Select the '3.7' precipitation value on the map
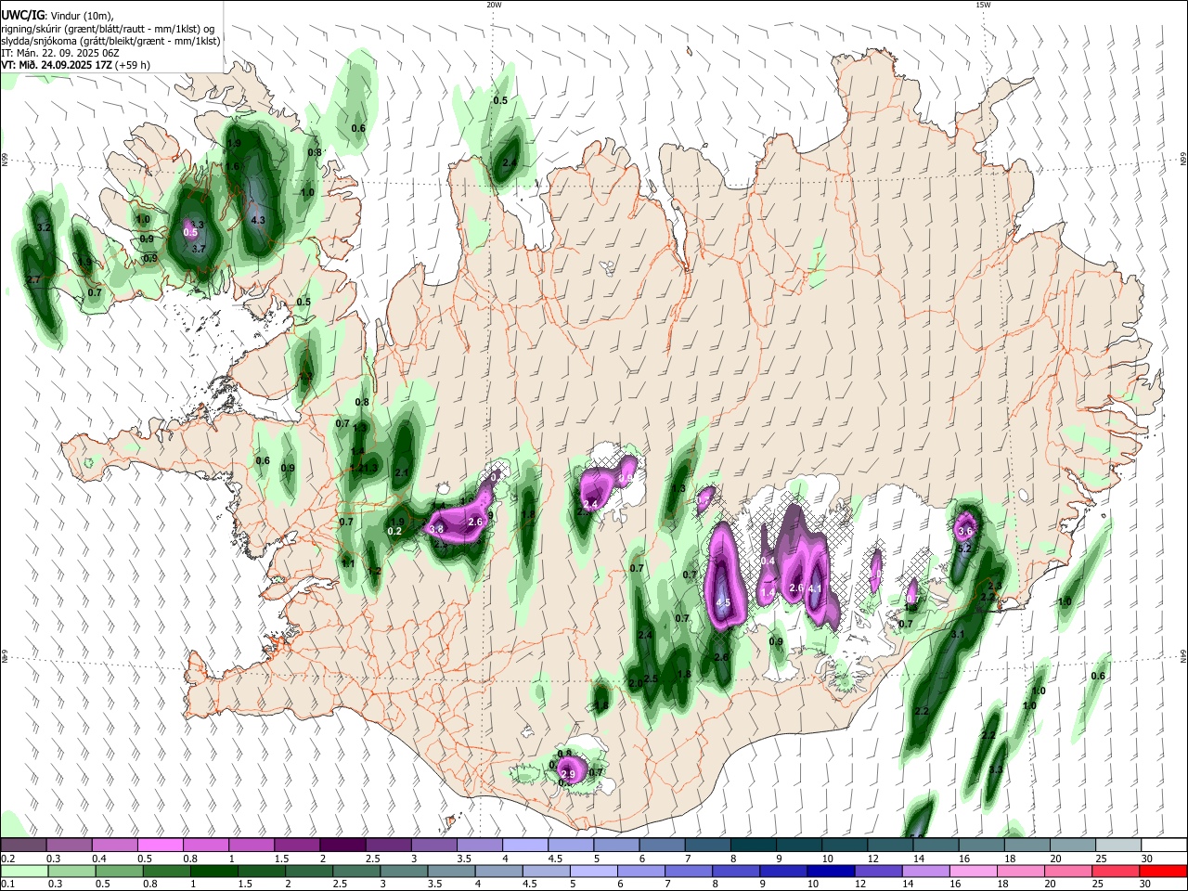The height and width of the screenshot is (891, 1188). tap(198, 249)
